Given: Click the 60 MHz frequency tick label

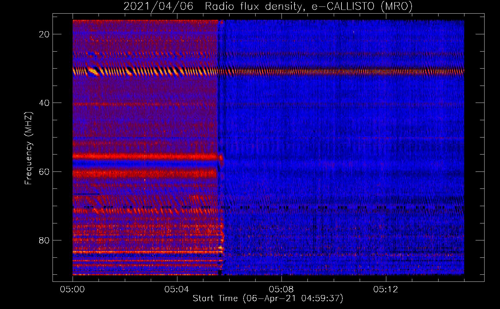Looking at the screenshot, I should coord(44,171).
